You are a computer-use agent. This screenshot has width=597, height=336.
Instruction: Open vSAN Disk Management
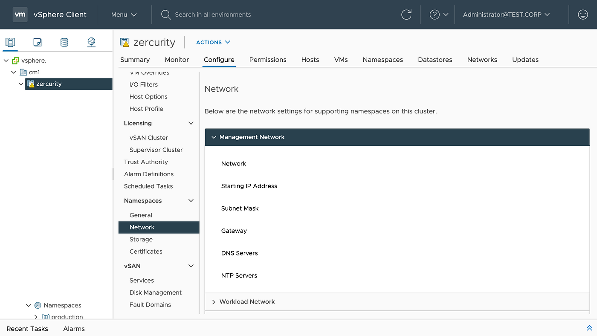[x=156, y=293]
